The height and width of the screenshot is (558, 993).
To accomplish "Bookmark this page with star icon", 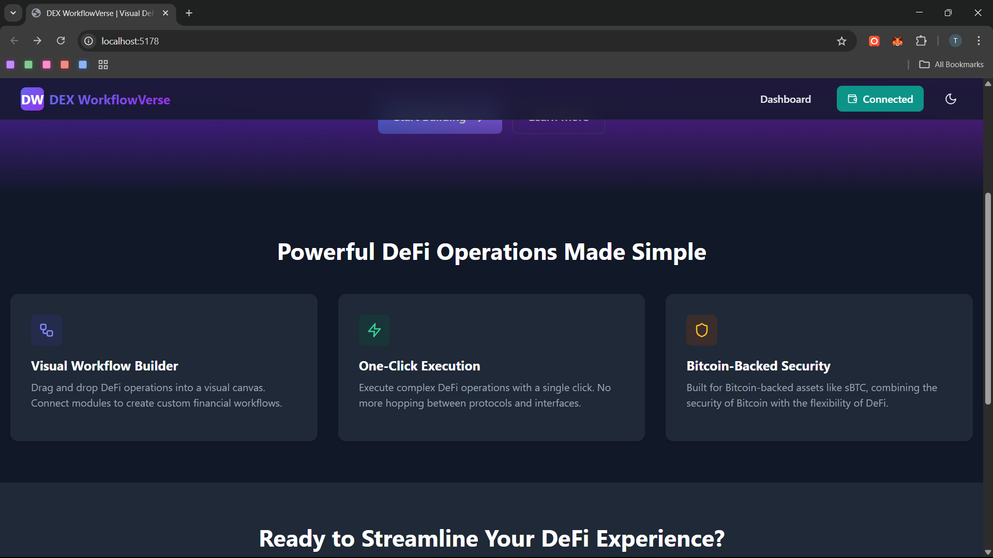I will click(841, 41).
